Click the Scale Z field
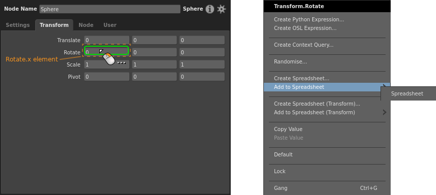Screen dimensions: 436x195 (202, 64)
